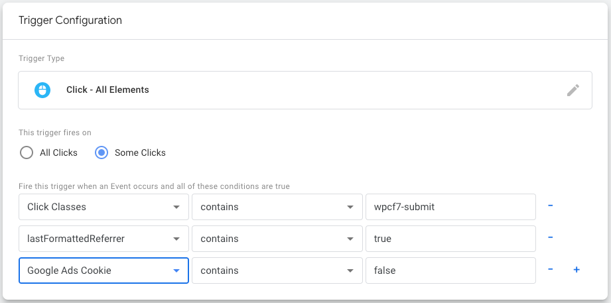The width and height of the screenshot is (611, 303).
Task: Open the contains operator dropdown for lastFormattedReferrer
Action: point(277,239)
